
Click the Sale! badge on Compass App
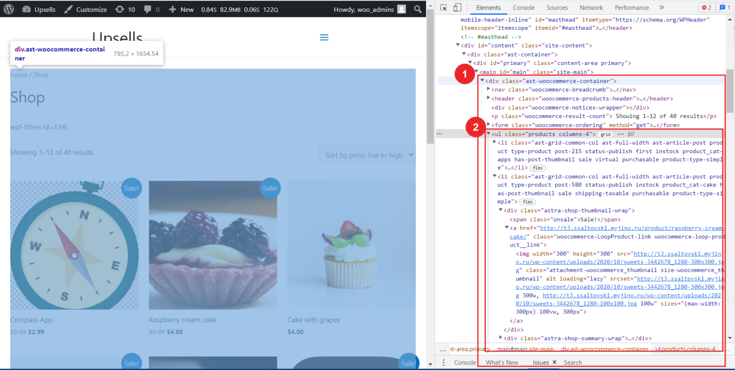pos(131,188)
